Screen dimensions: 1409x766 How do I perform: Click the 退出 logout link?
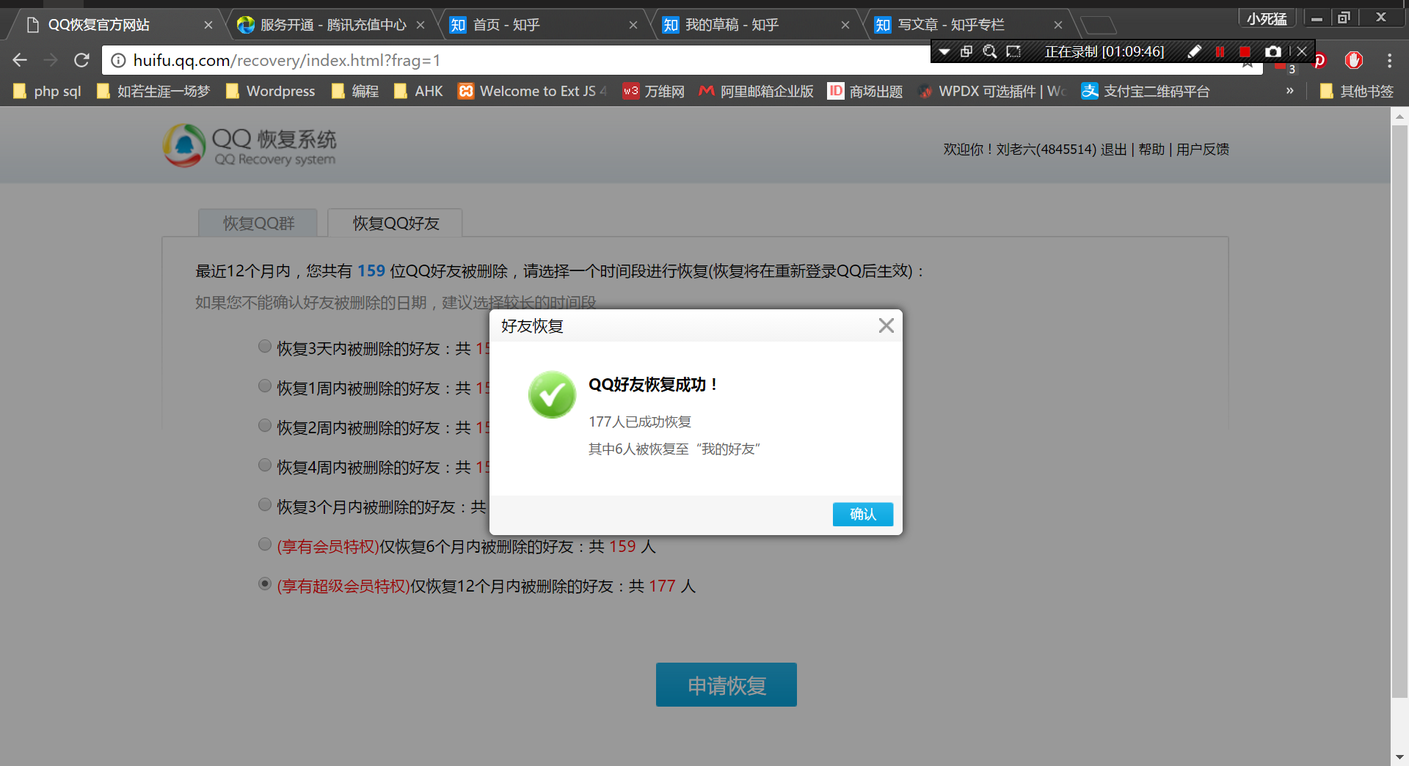pyautogui.click(x=1113, y=150)
